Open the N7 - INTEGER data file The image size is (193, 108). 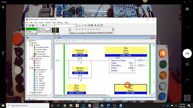coord(40,88)
